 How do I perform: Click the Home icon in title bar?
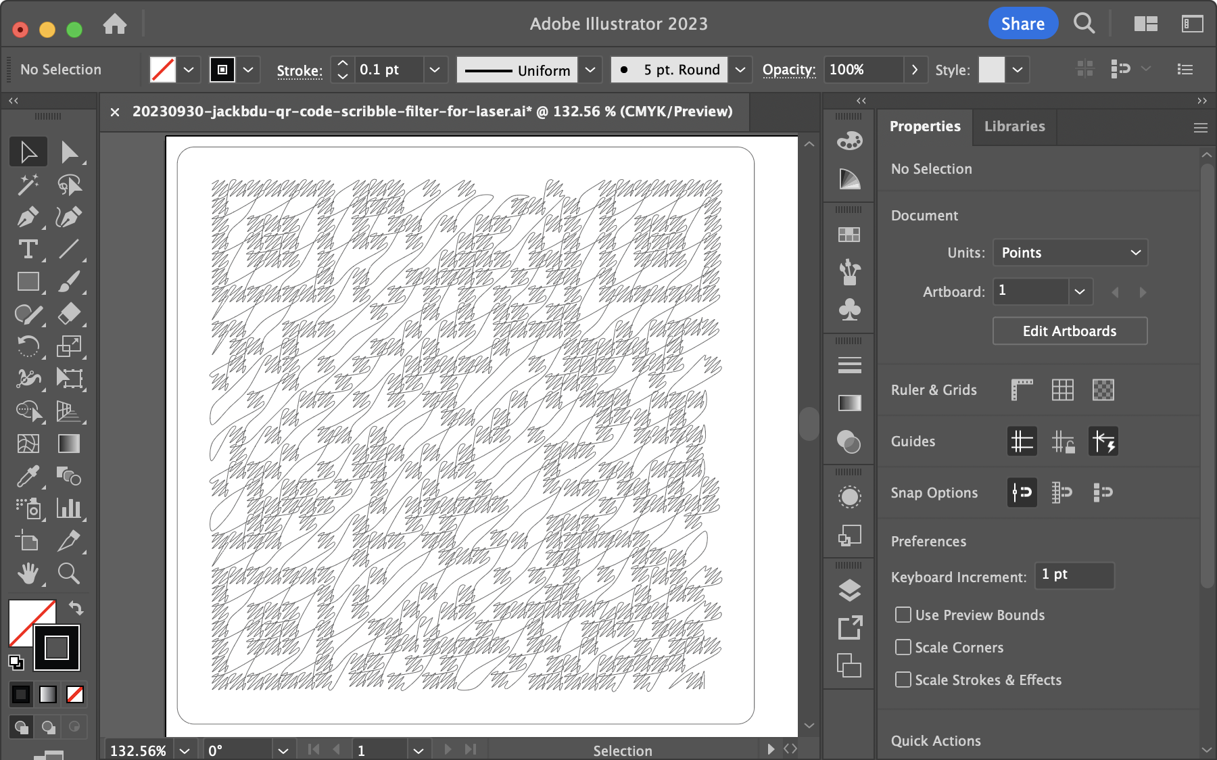coord(115,24)
